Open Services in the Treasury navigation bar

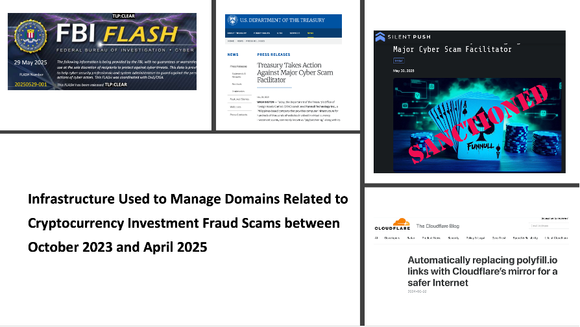point(295,33)
